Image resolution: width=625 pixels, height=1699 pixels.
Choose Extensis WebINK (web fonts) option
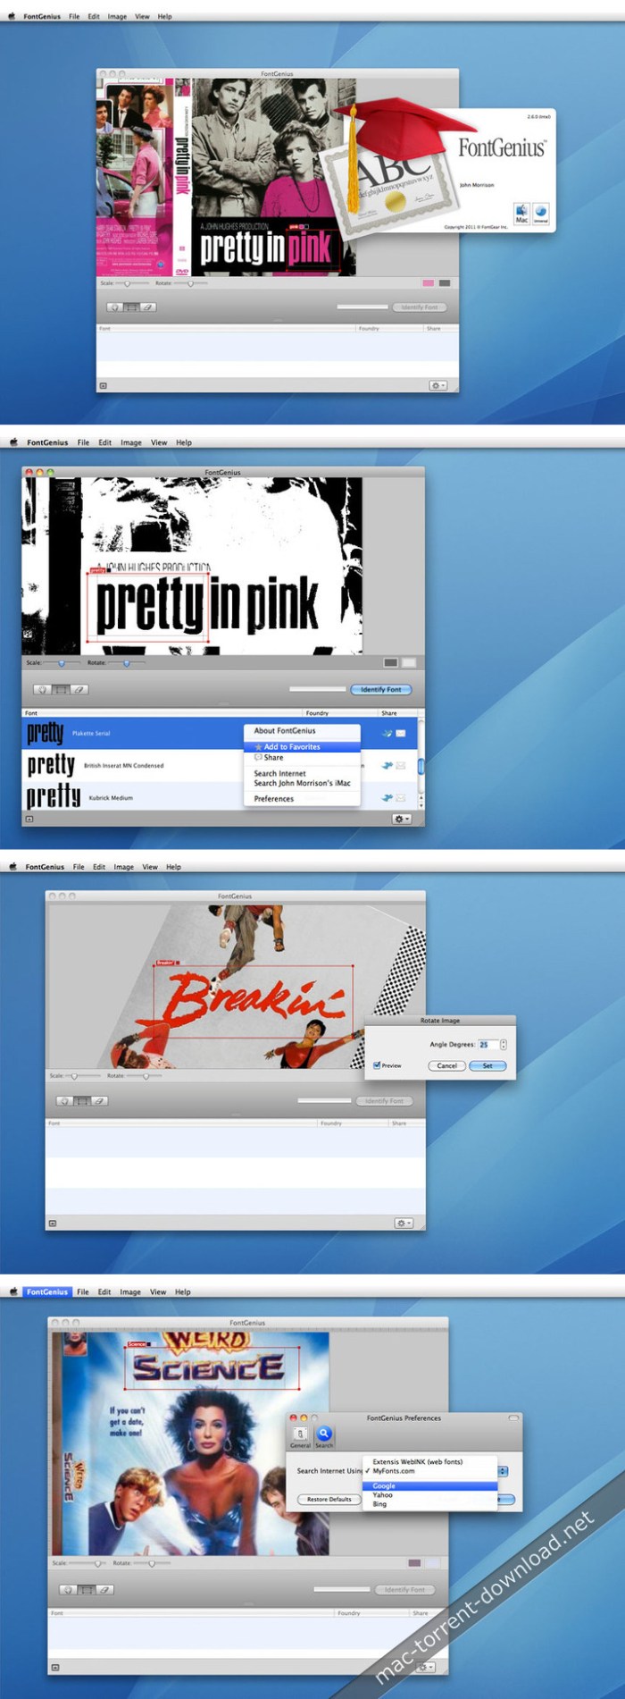pos(429,1461)
